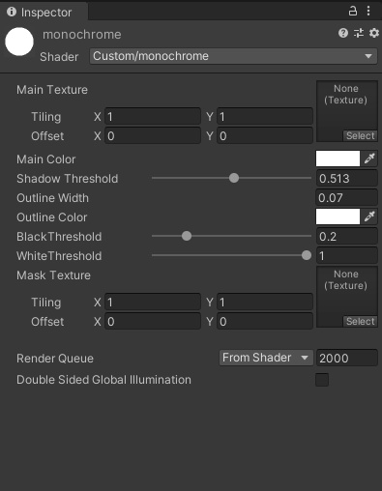Click the material presets sliders icon
Screen dimensions: 382x491
pyautogui.click(x=359, y=33)
